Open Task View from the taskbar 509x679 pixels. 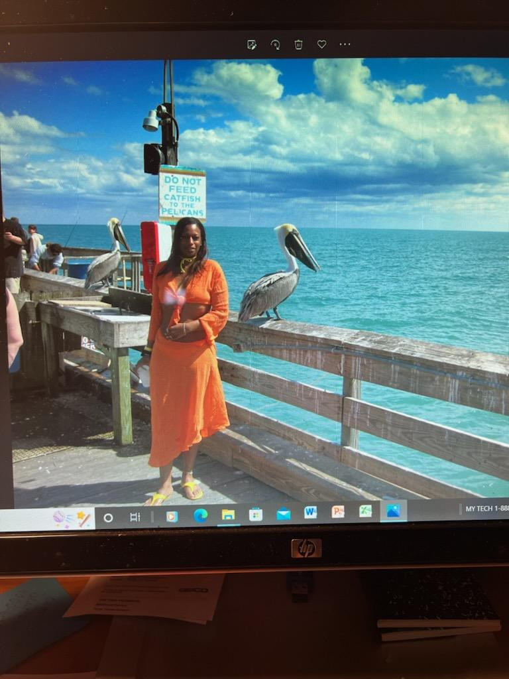(x=135, y=517)
